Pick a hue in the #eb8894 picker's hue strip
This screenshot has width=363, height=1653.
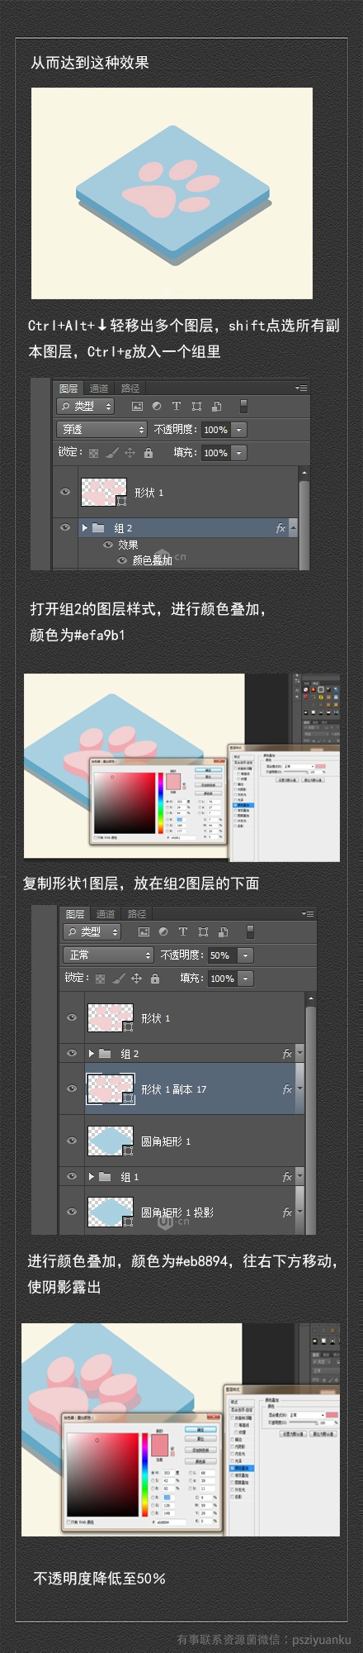click(x=144, y=1474)
